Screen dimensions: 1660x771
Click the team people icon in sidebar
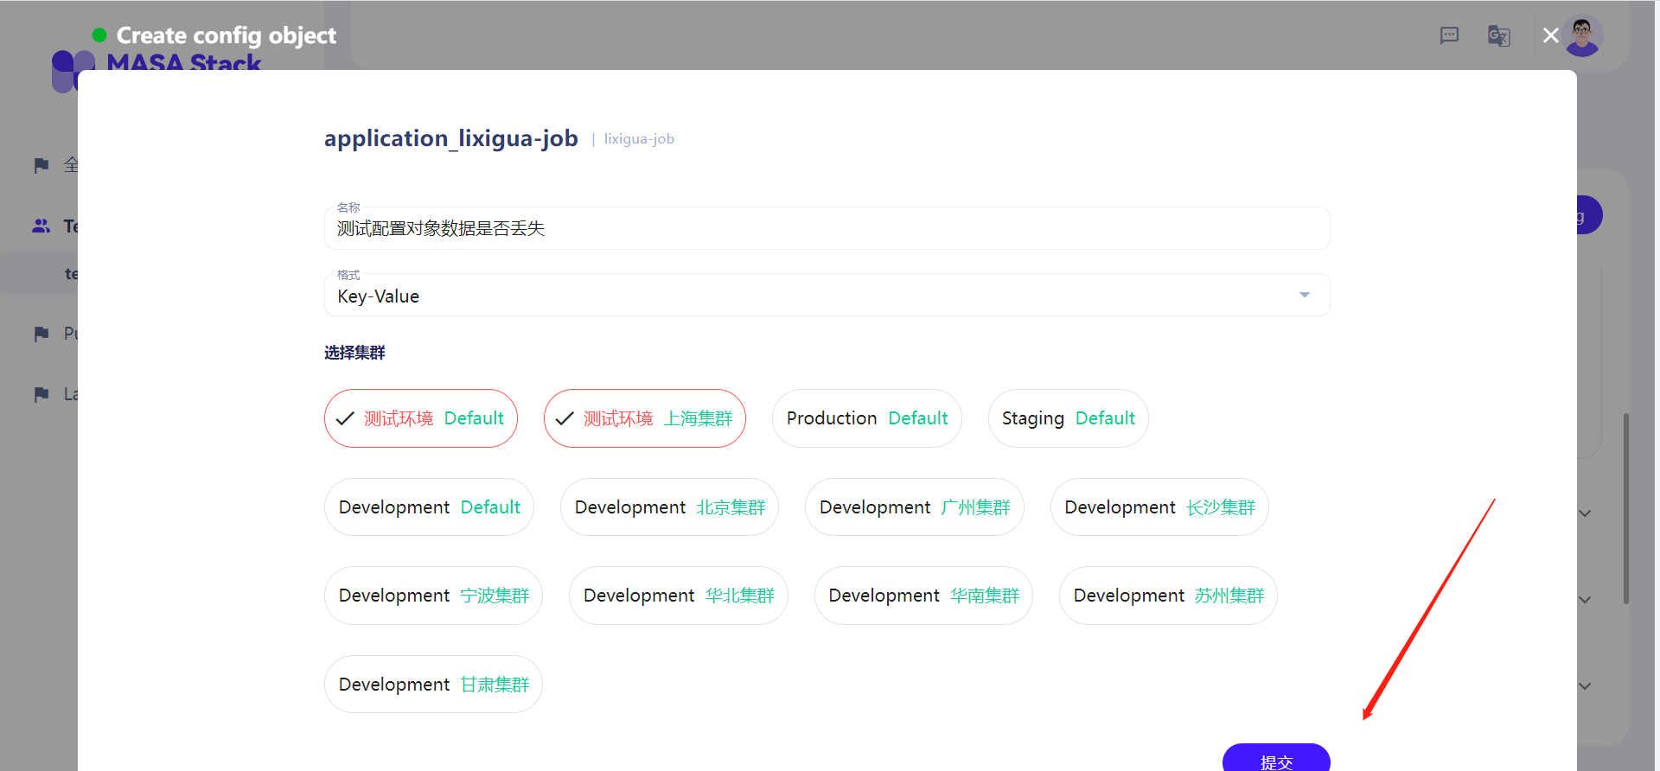pyautogui.click(x=41, y=226)
